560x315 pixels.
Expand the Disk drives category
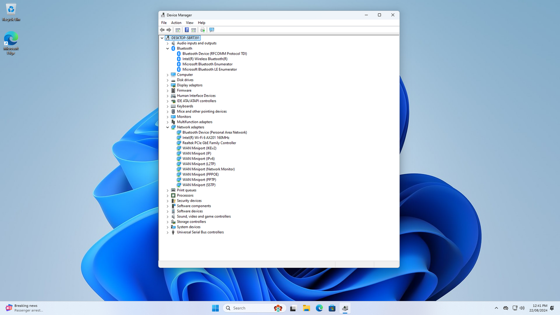(168, 80)
